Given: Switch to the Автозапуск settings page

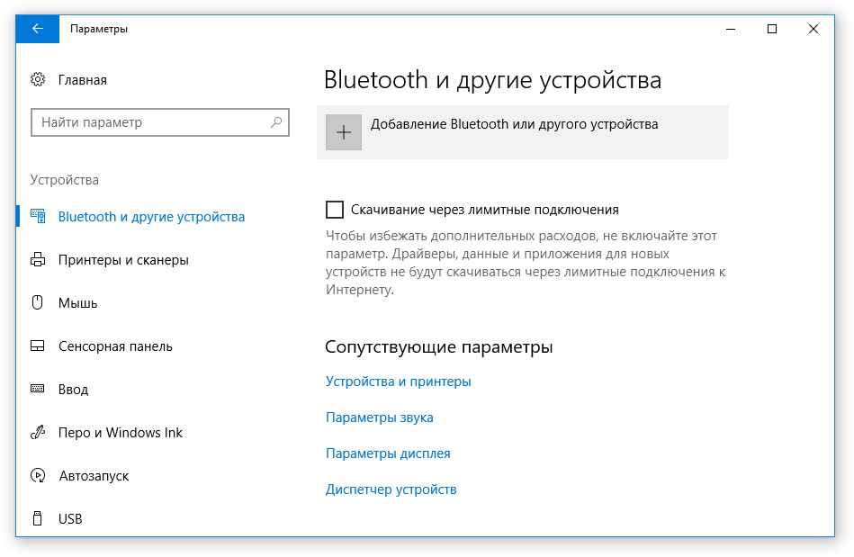Looking at the screenshot, I should coord(94,476).
